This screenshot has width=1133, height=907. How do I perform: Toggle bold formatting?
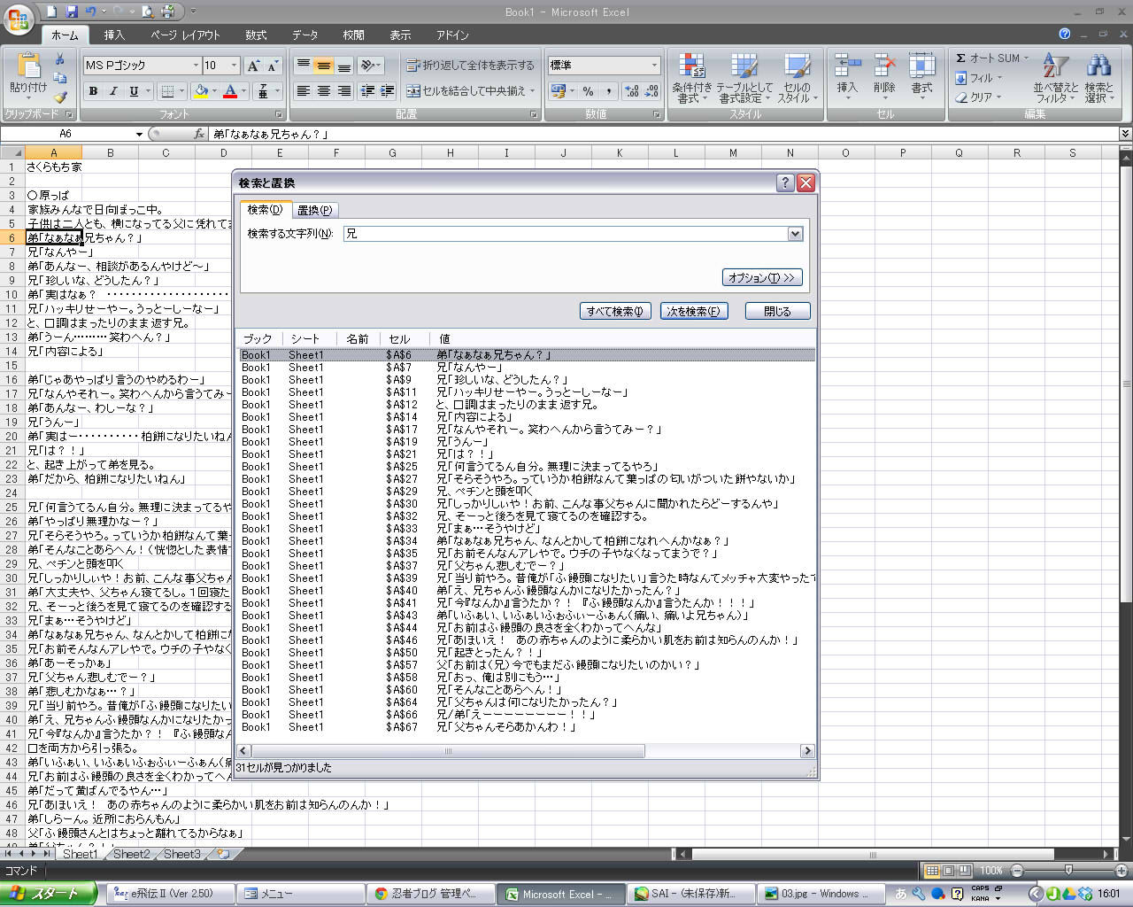tap(93, 91)
